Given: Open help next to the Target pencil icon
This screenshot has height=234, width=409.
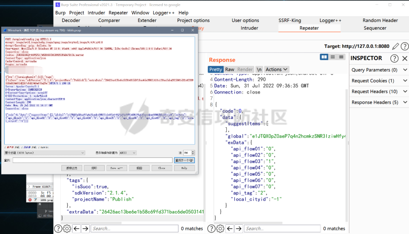Looking at the screenshot, I should (405, 46).
